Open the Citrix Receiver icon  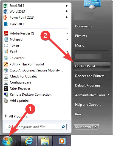click(6, 88)
